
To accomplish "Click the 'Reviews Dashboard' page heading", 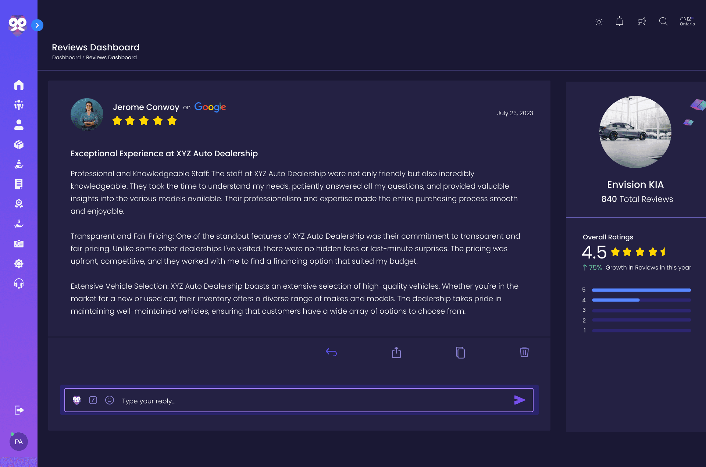I will tap(96, 47).
